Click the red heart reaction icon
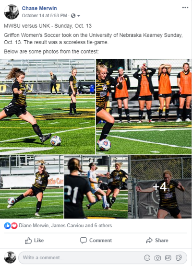 point(14,226)
